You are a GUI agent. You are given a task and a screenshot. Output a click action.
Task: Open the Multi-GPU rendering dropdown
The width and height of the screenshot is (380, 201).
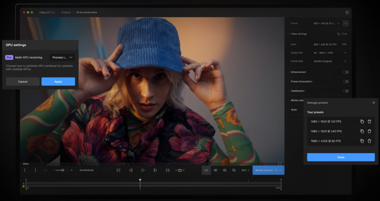tap(62, 57)
